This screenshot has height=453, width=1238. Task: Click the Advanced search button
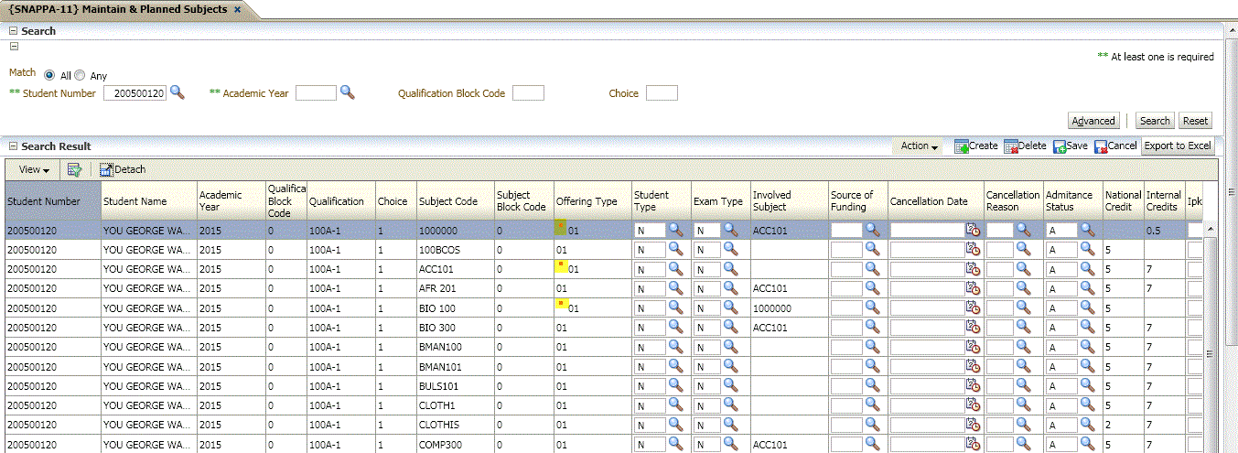pos(1093,121)
